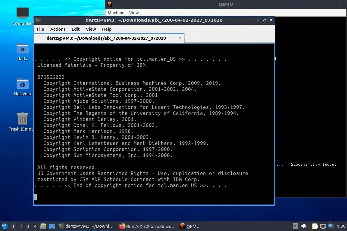The image size is (347, 231).
Task: Switch to workspace 3
Action: tap(28, 226)
